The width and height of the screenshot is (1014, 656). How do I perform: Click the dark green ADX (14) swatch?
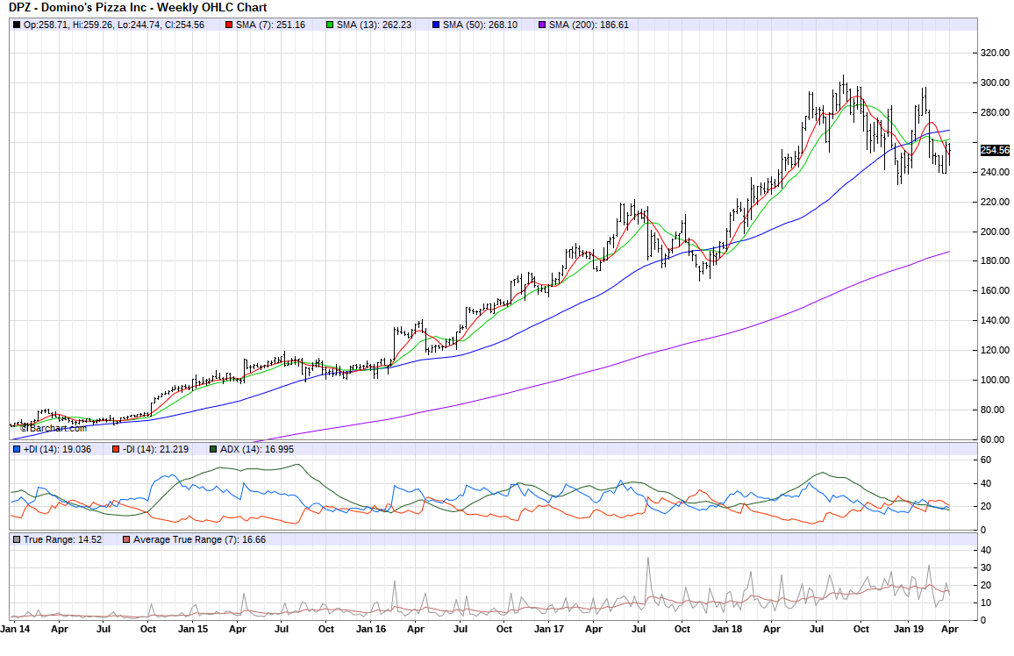(x=213, y=450)
